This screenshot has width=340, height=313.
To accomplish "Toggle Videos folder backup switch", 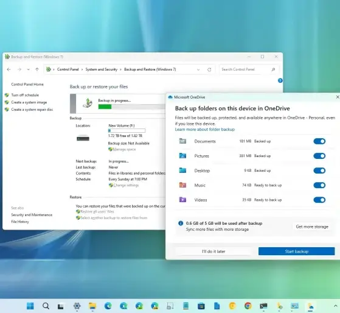I will 319,200.
